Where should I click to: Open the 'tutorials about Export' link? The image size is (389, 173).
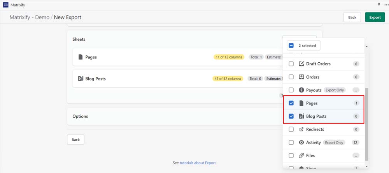coord(198,163)
